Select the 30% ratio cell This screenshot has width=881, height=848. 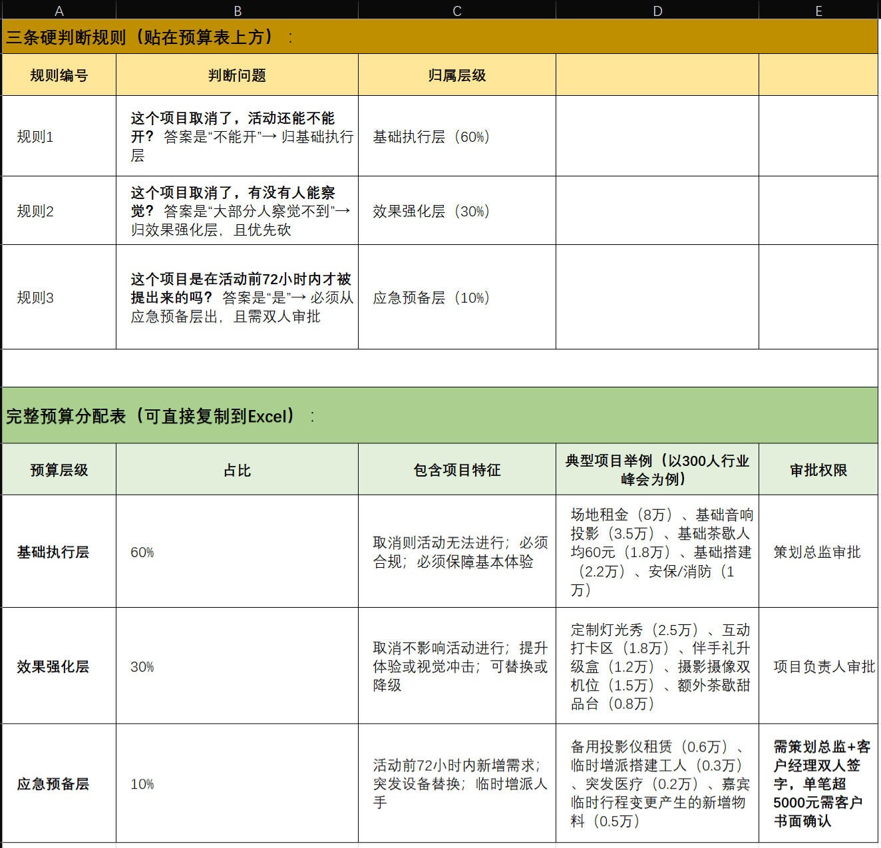(238, 666)
